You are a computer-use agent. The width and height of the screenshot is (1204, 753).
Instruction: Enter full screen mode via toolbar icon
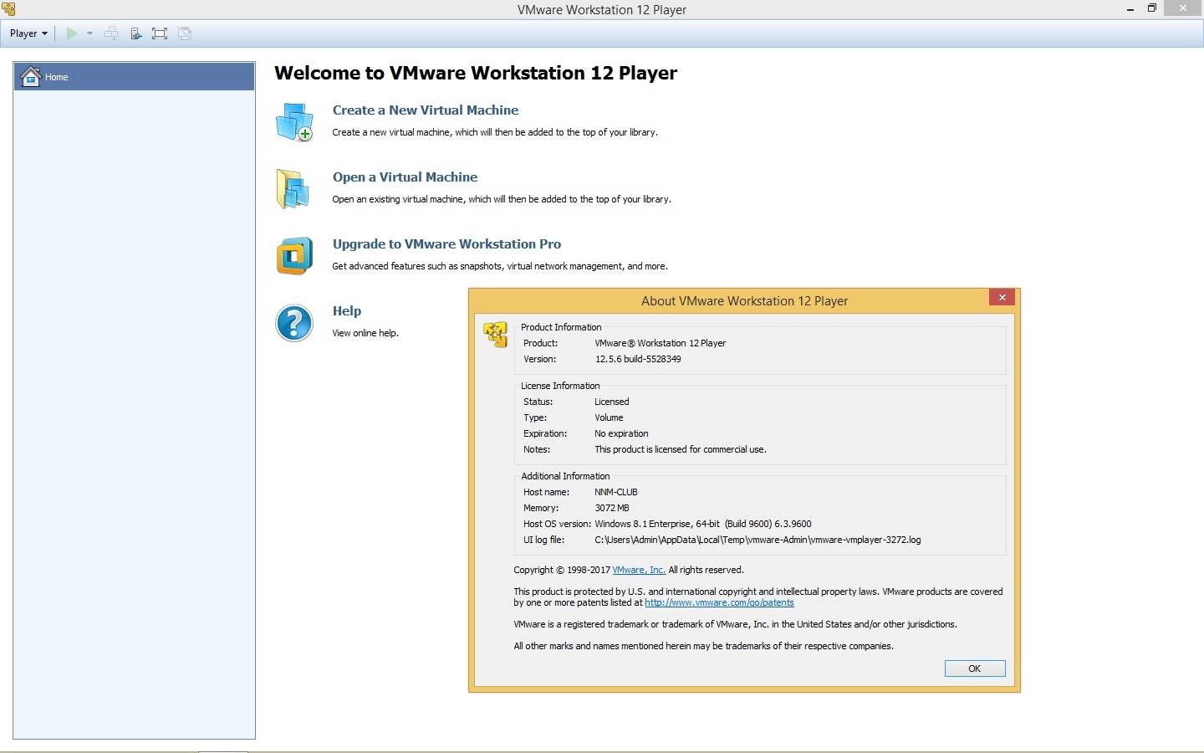tap(160, 33)
